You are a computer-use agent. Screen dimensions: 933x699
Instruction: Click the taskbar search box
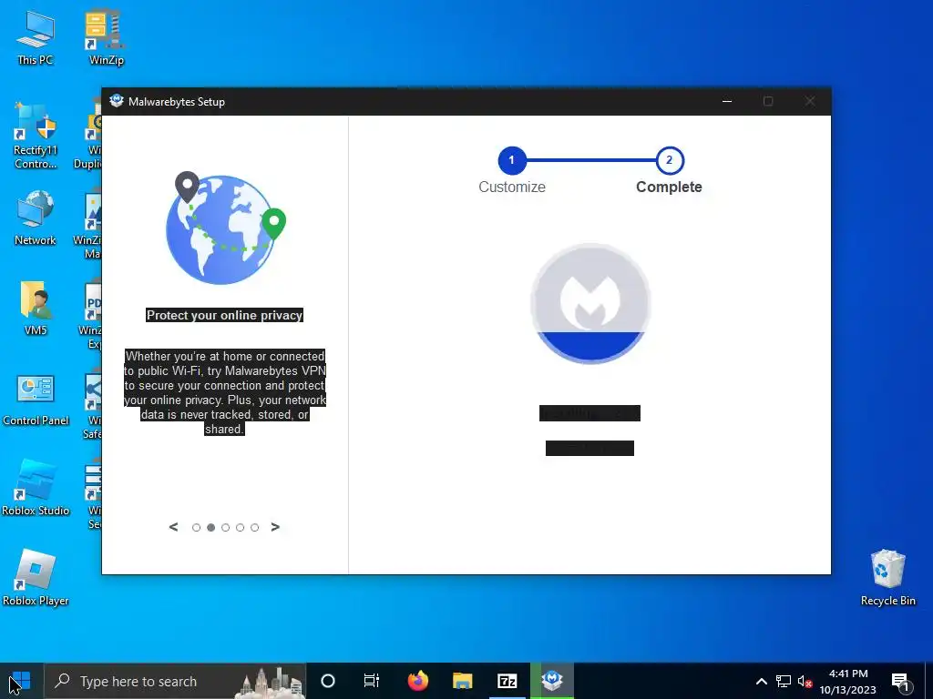click(x=175, y=681)
